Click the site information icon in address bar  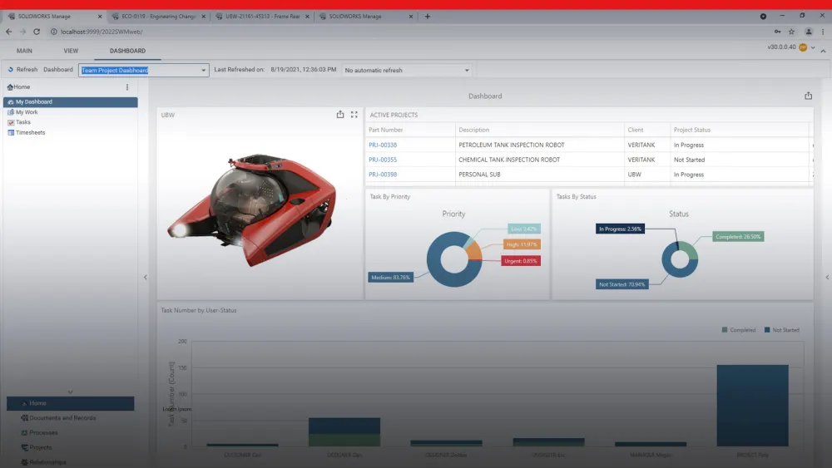(53, 32)
